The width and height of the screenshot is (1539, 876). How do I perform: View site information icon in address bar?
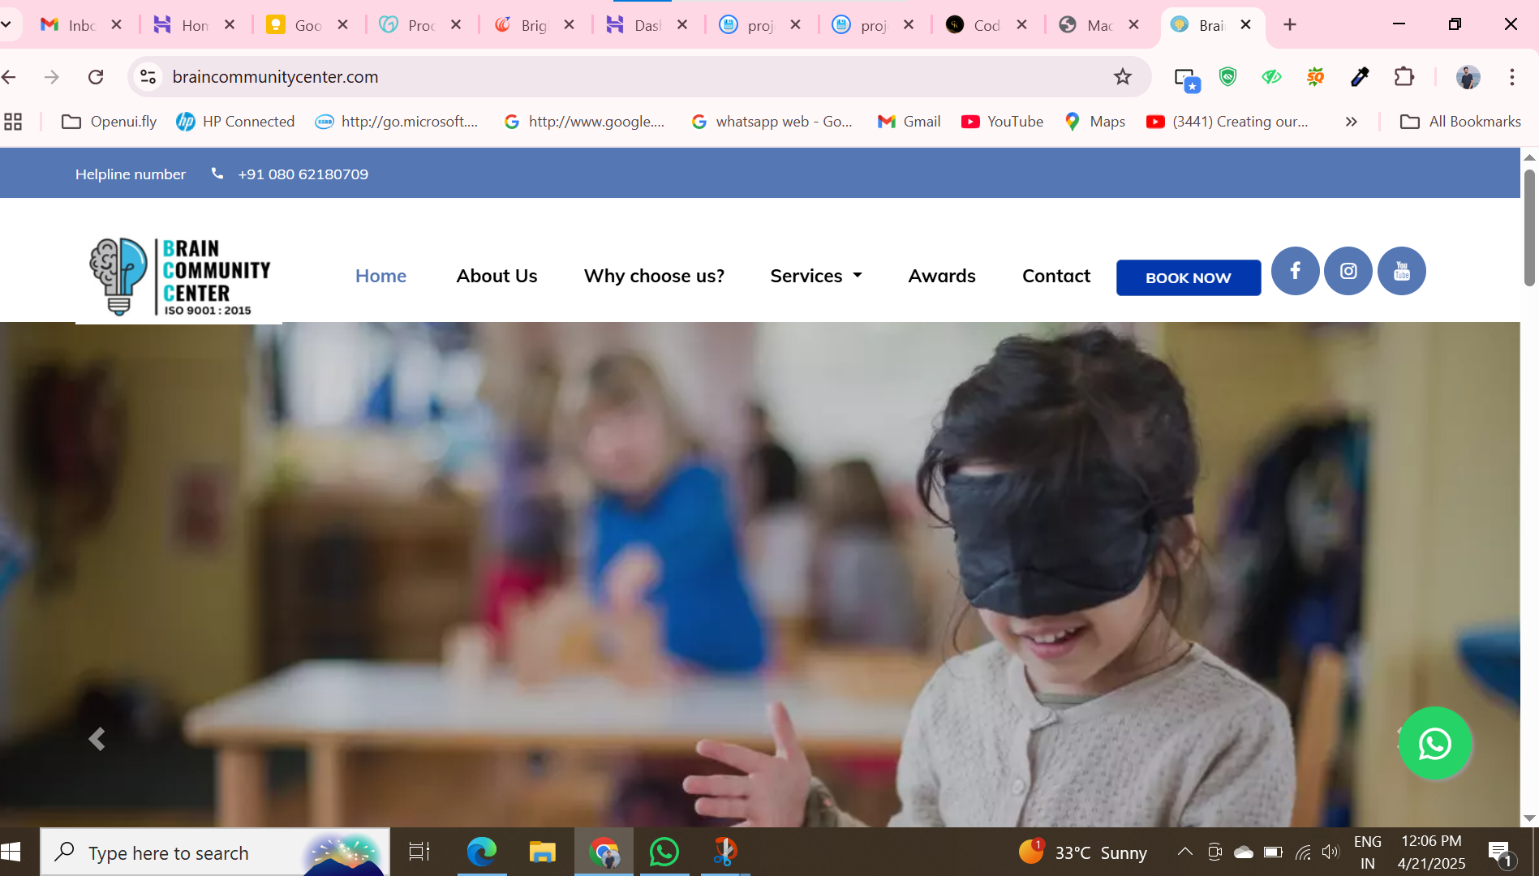148,77
